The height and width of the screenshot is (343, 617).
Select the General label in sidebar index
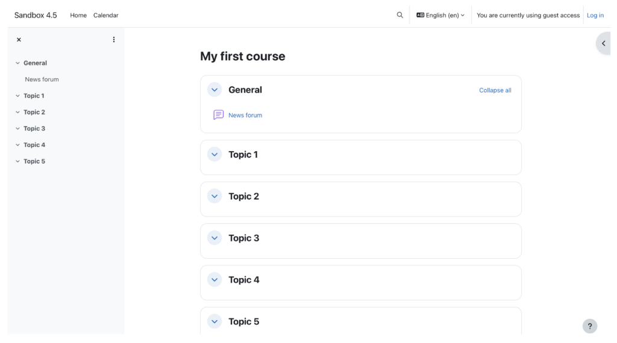coord(35,63)
